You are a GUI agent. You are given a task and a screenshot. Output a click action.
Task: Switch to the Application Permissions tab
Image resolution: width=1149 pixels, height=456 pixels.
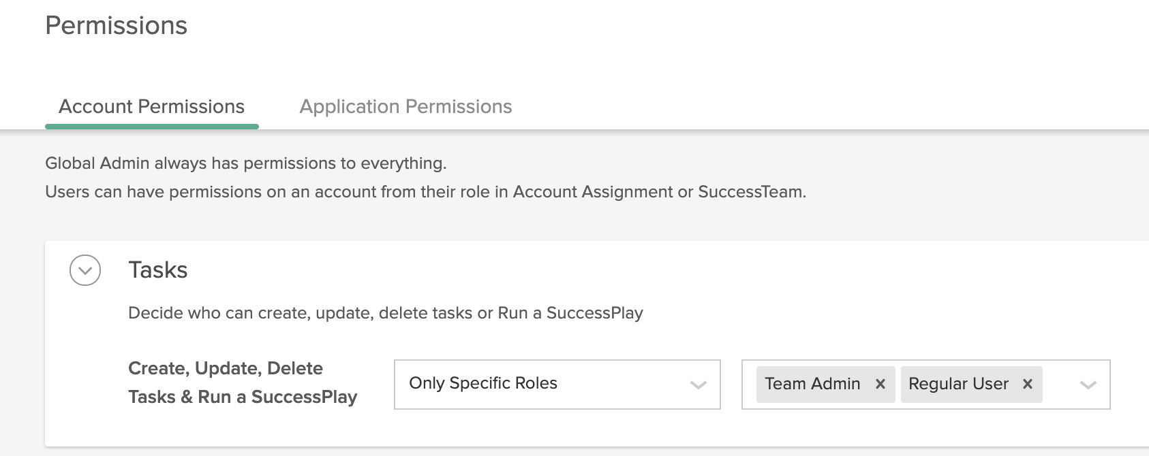(x=405, y=107)
